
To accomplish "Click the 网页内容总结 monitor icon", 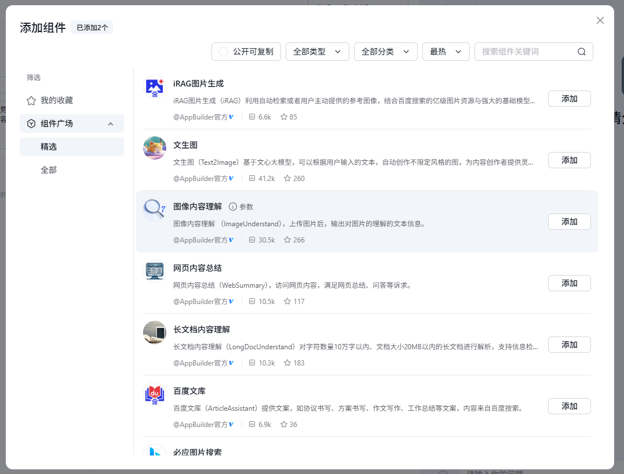I will 154,272.
